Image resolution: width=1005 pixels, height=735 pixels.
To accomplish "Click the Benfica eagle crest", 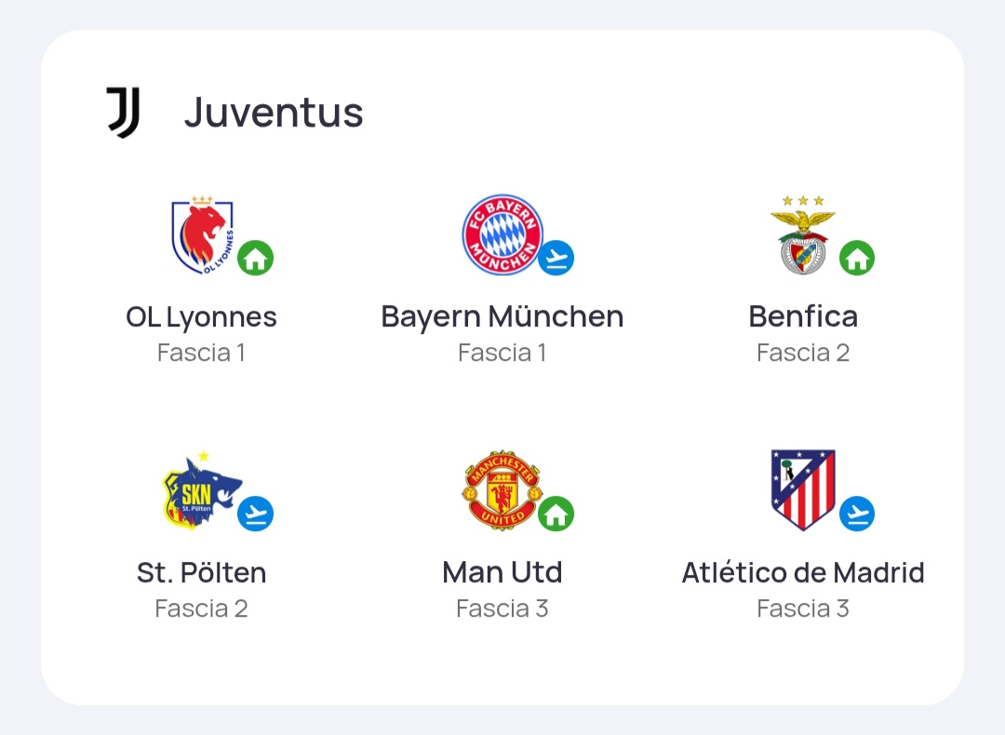I will pos(802,235).
